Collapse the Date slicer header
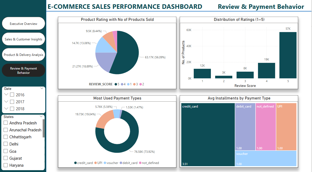The image size is (312, 172). pos(42,88)
